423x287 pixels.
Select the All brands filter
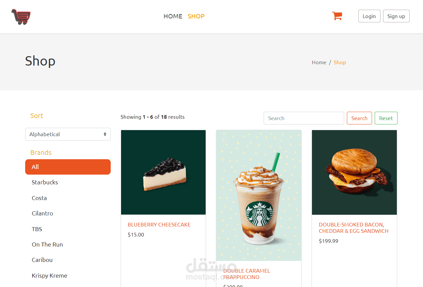click(68, 167)
